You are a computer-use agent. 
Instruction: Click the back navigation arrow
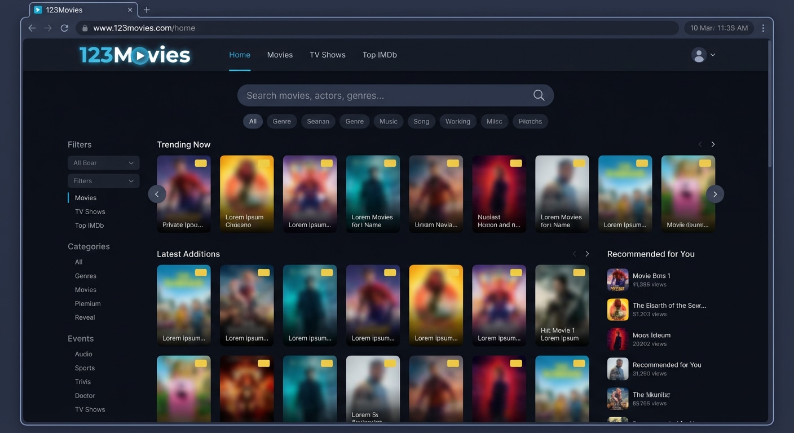point(32,28)
